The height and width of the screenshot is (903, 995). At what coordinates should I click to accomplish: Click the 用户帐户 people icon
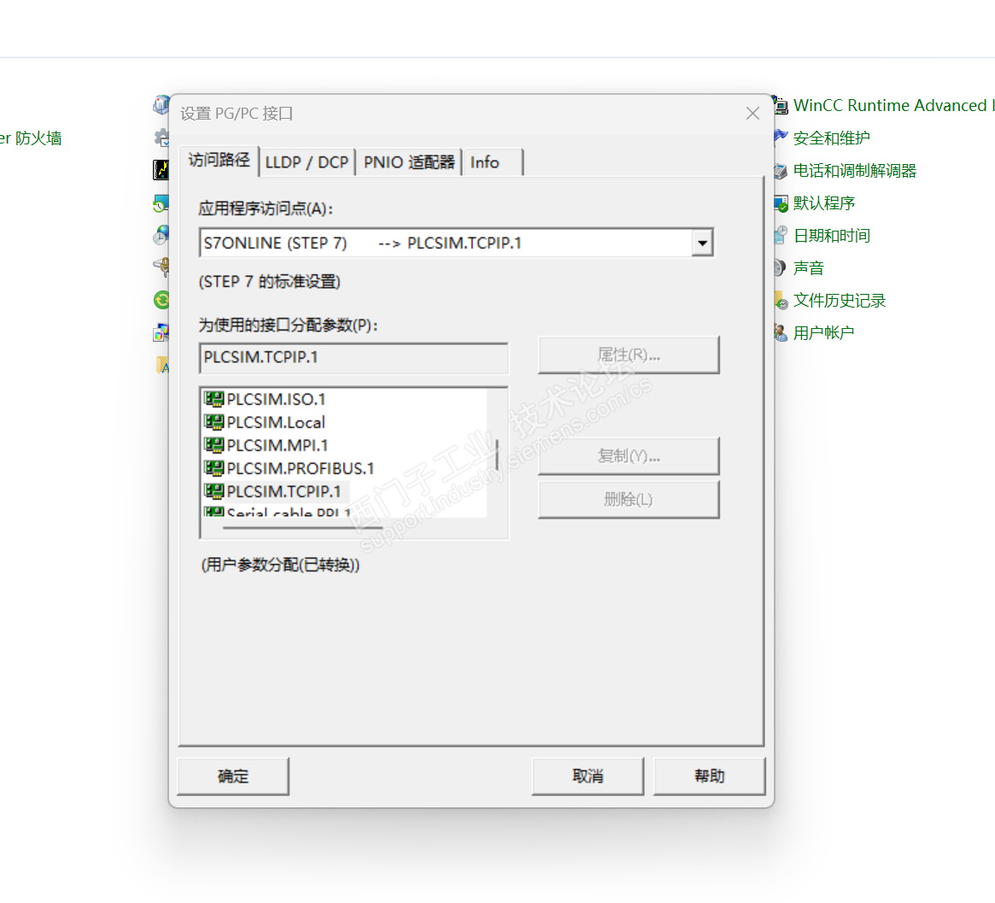tap(781, 332)
